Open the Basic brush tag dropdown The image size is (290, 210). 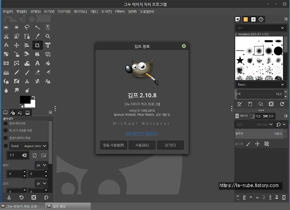pyautogui.click(x=261, y=84)
